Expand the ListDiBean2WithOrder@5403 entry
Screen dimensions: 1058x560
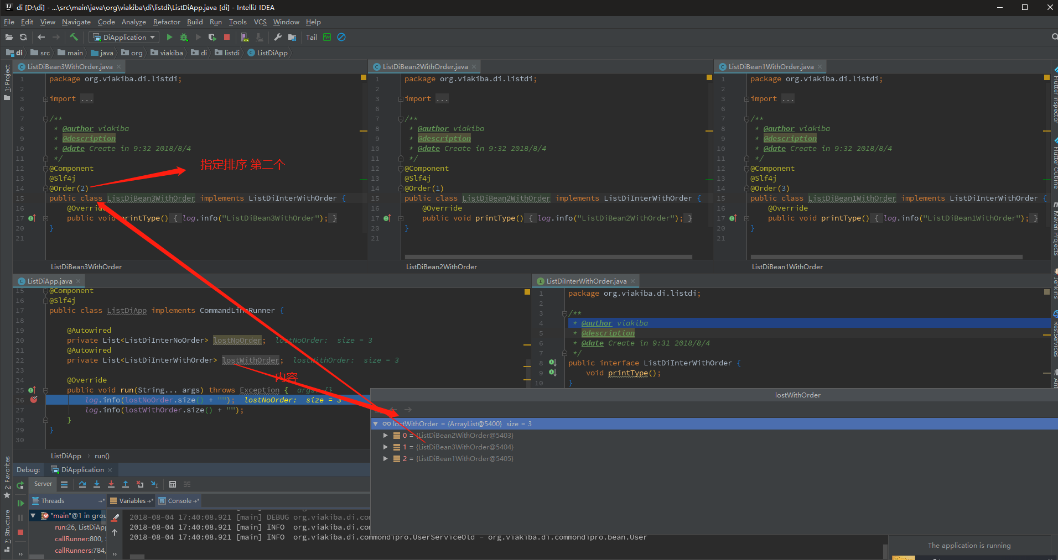pyautogui.click(x=386, y=435)
